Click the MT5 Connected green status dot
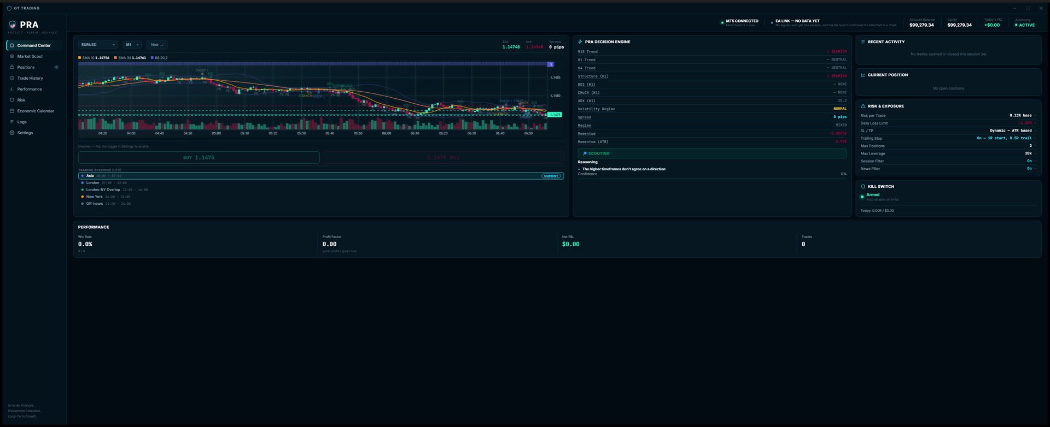The image size is (1050, 427). 722,23
